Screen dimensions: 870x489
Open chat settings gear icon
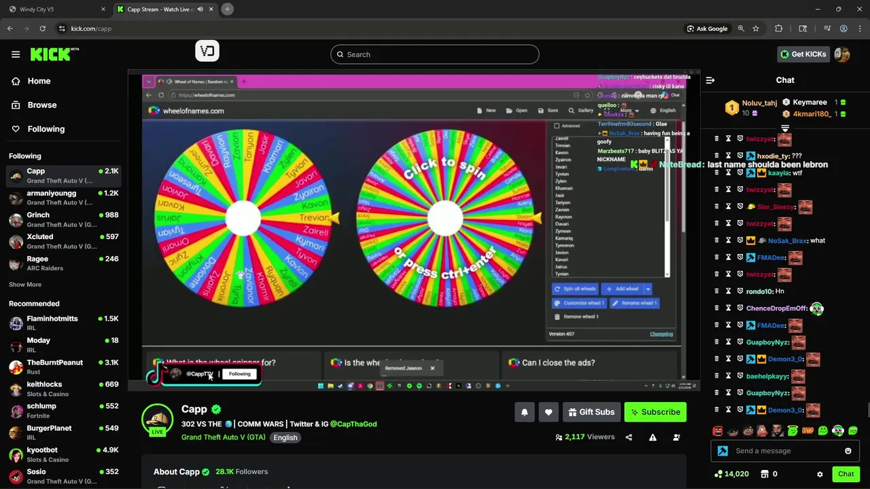[x=820, y=474]
